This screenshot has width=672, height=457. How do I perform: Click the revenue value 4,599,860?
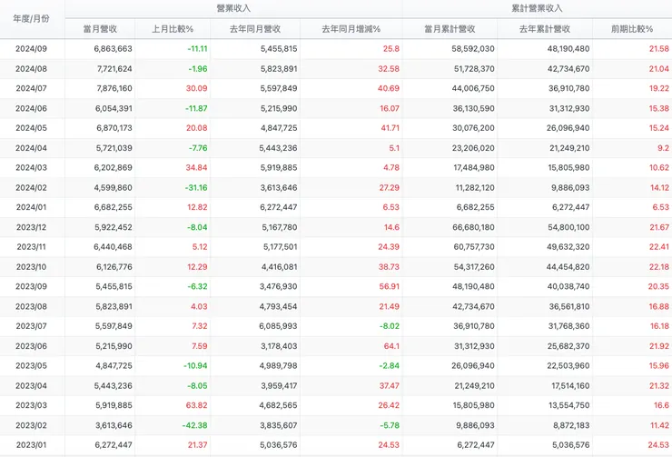pos(114,188)
